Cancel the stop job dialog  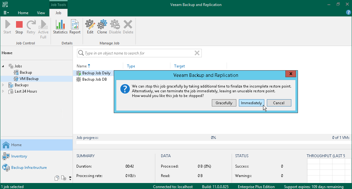click(x=279, y=103)
